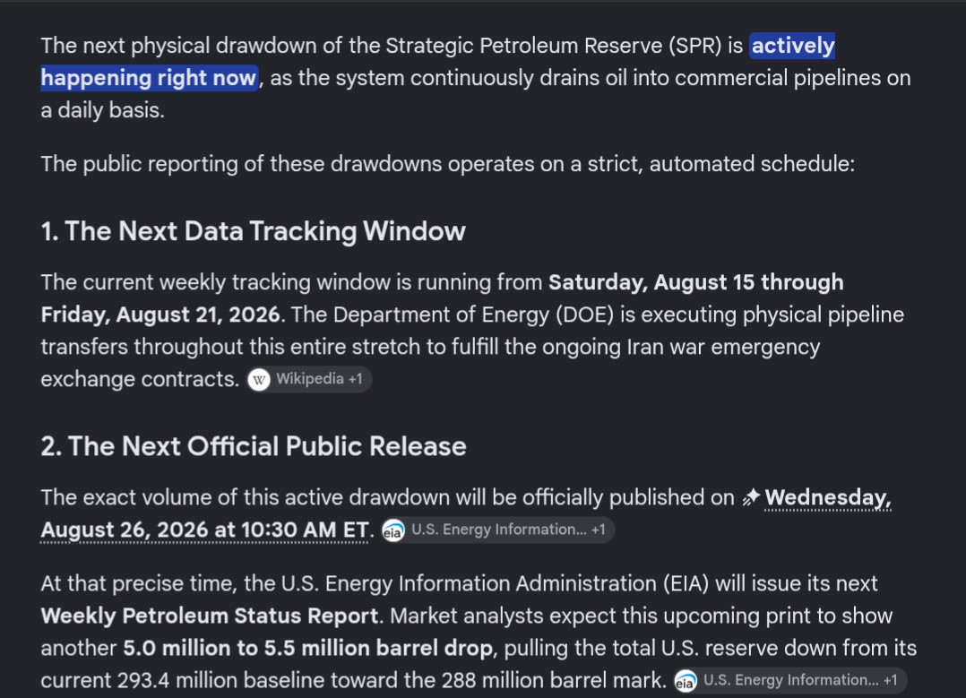966x698 pixels.
Task: Click the bold 'Weekly Petroleum Status Report' text
Action: 210,616
